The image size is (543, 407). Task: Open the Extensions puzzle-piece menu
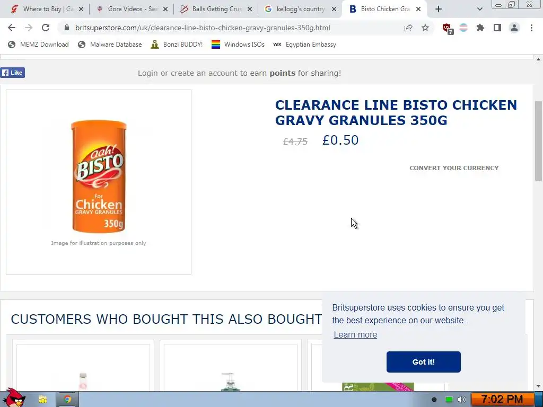tap(480, 28)
